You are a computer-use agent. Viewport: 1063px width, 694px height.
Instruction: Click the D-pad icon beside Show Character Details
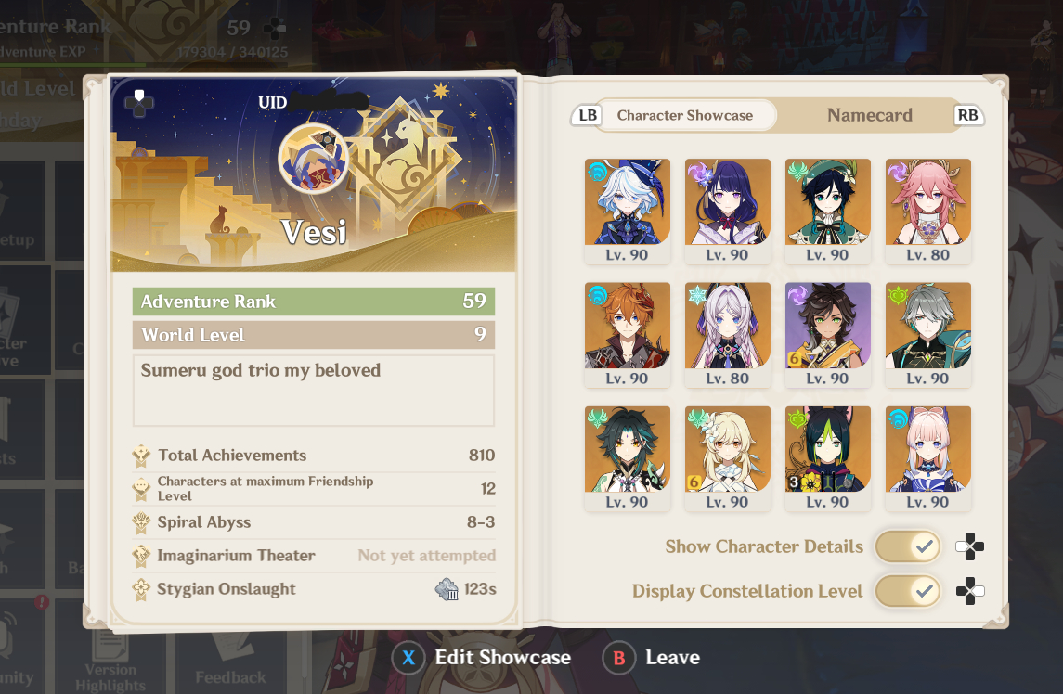pos(969,546)
